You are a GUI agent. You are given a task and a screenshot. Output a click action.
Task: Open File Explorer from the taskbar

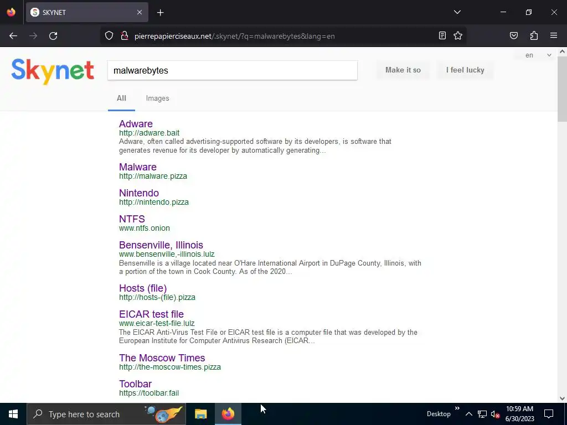[x=200, y=414]
